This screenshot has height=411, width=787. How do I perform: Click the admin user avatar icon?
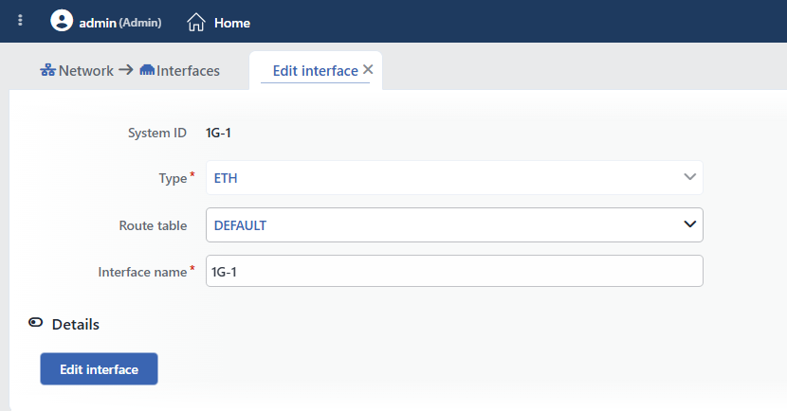point(62,21)
